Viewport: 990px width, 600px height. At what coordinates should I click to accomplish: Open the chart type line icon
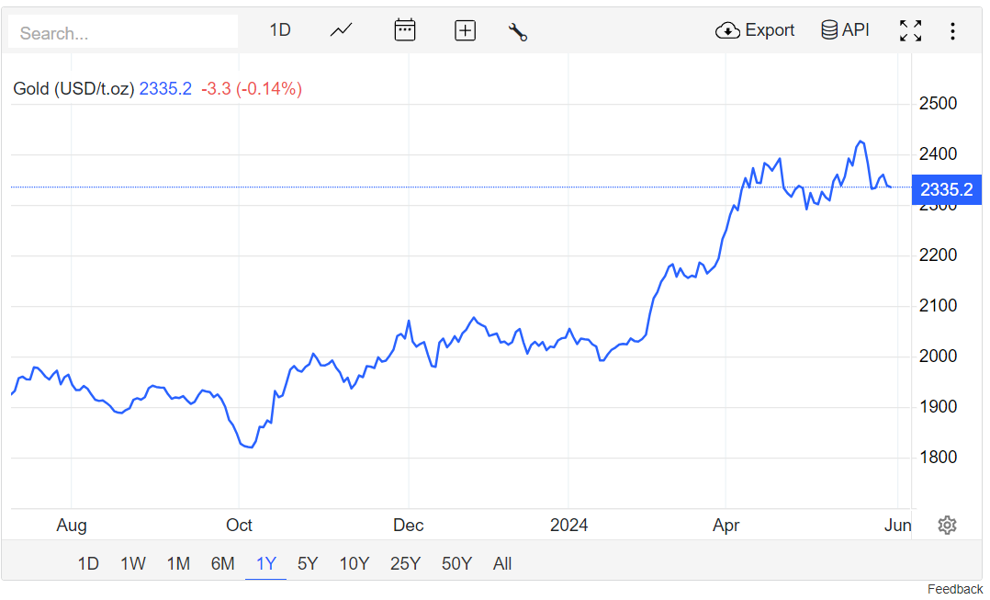click(341, 30)
